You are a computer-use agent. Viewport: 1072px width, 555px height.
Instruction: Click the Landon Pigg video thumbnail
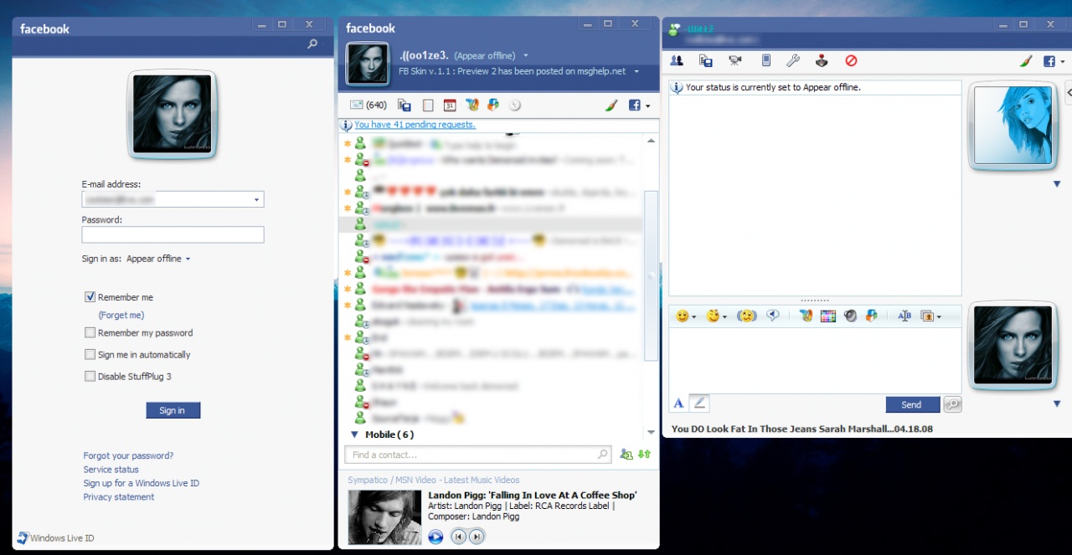pyautogui.click(x=384, y=517)
